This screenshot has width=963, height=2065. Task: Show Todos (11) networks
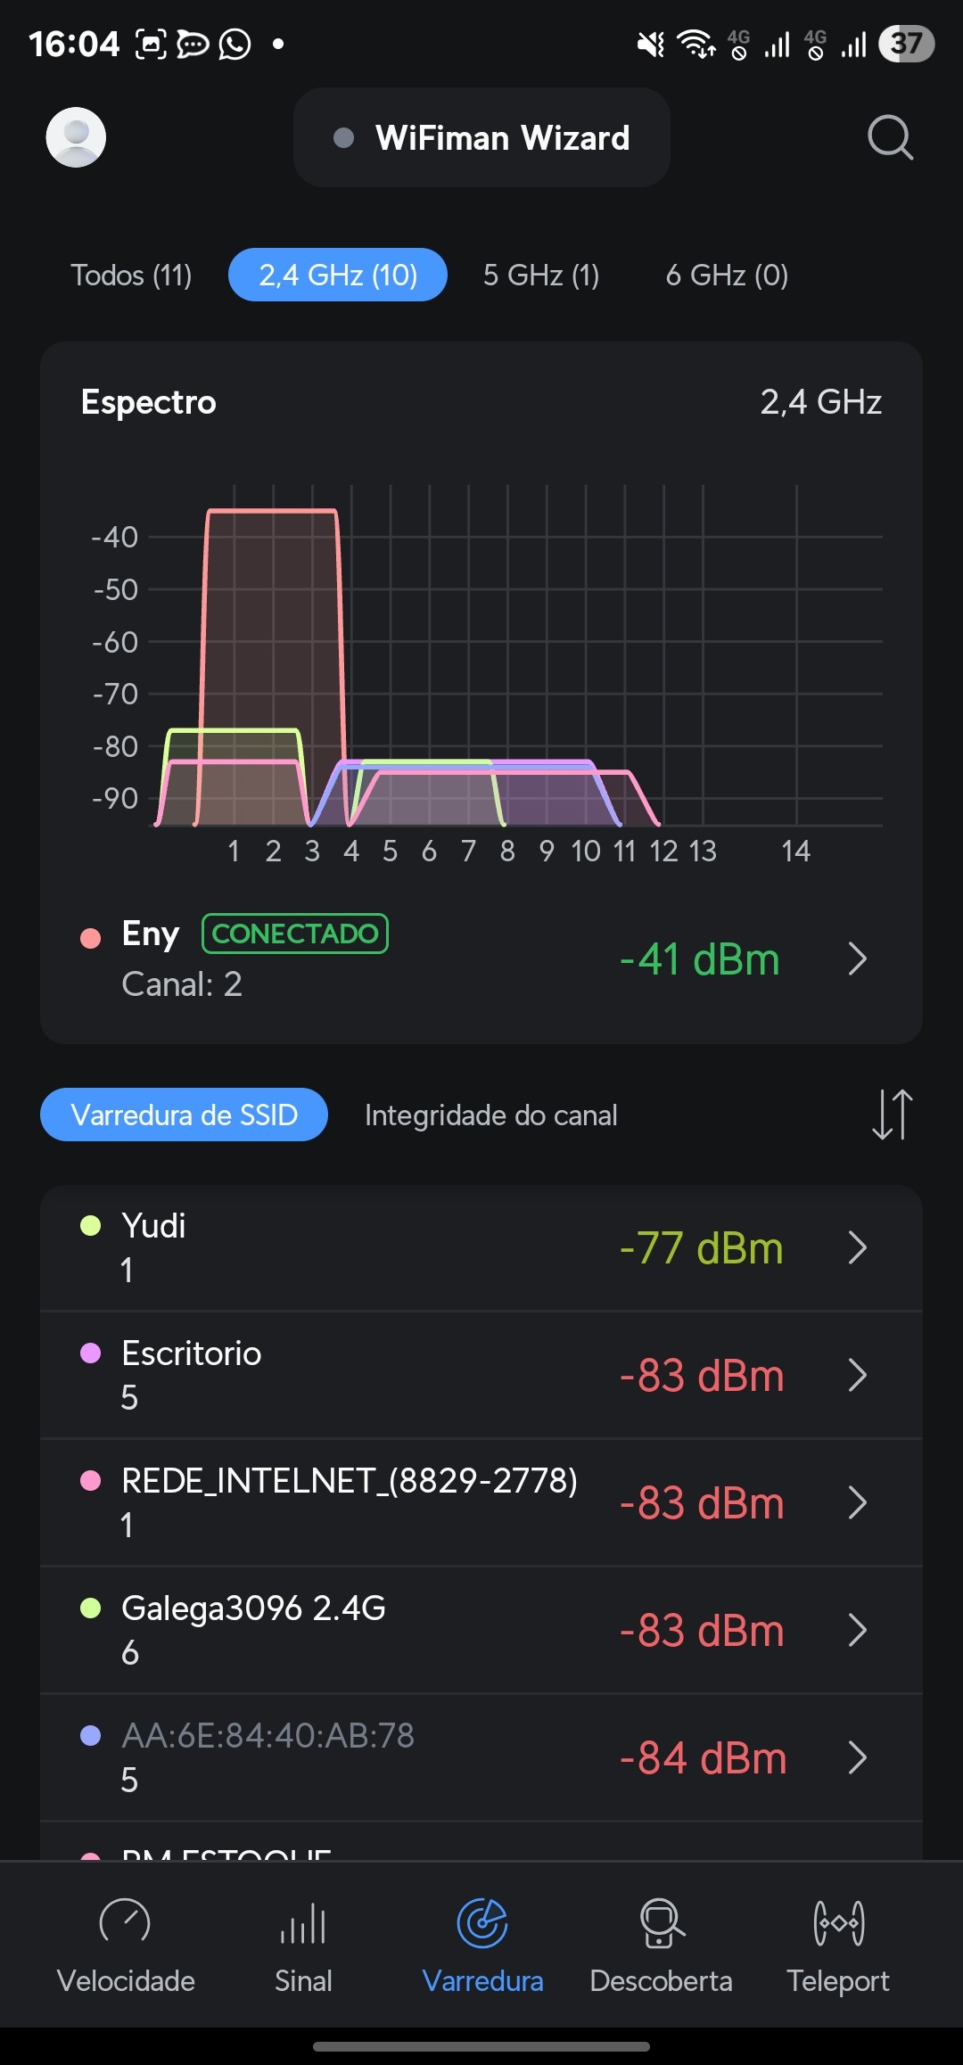[131, 275]
